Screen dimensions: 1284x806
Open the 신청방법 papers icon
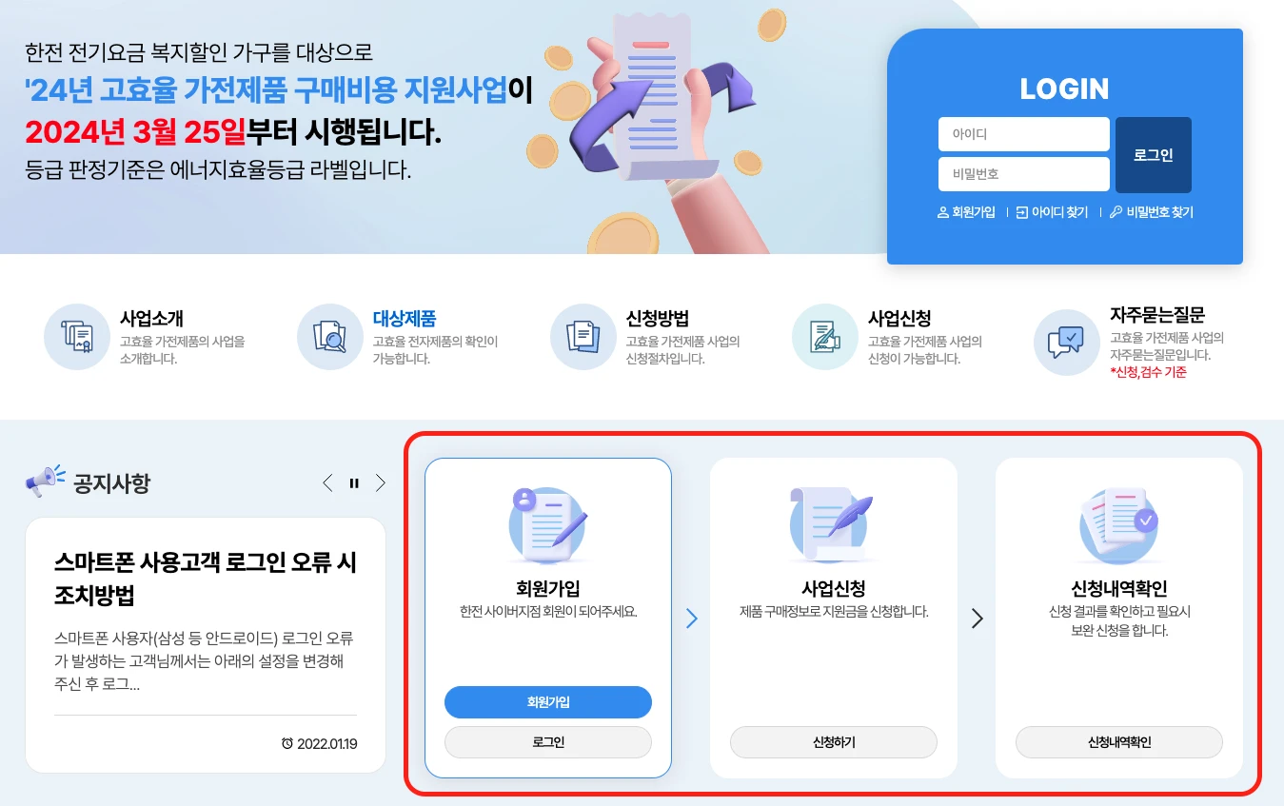[x=583, y=337]
